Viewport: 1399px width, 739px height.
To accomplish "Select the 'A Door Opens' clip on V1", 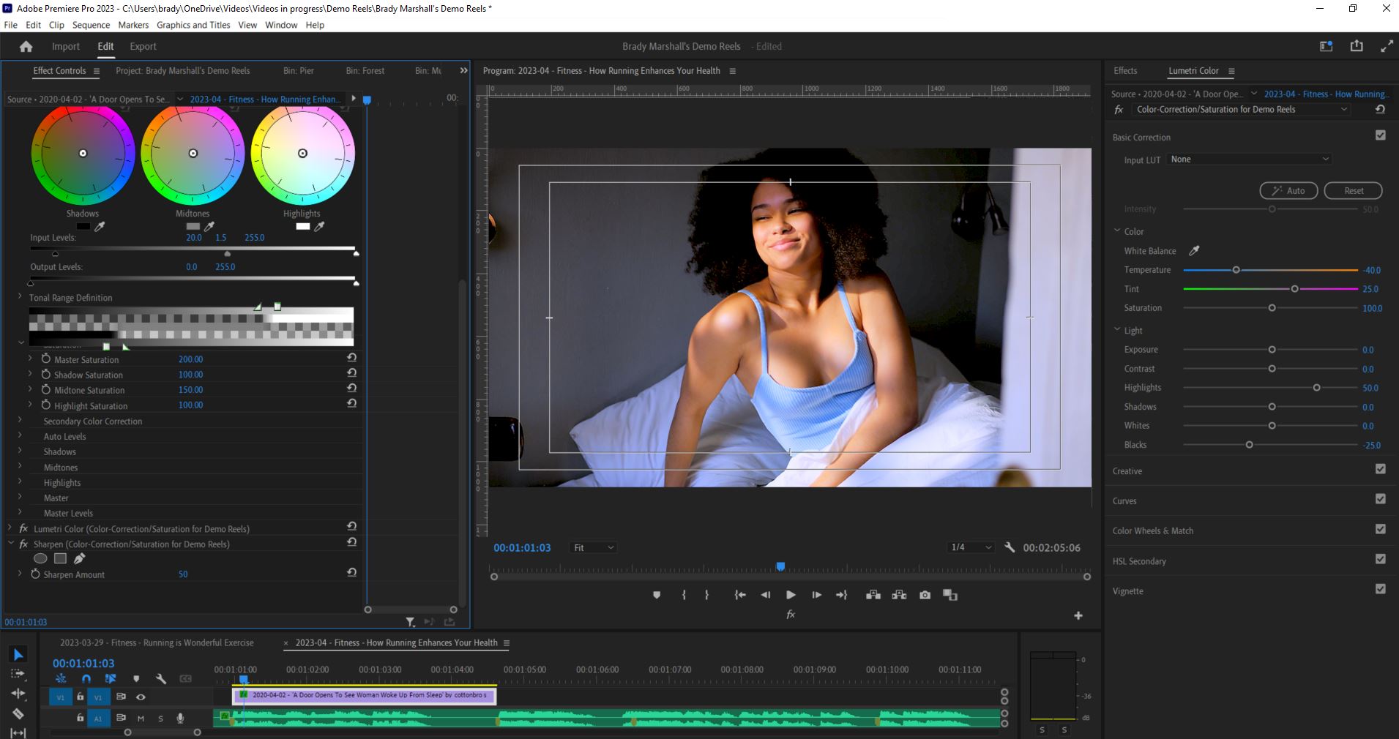I will tap(365, 696).
